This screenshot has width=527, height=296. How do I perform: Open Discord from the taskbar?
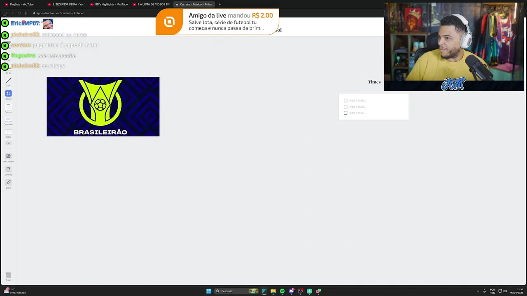click(x=291, y=291)
